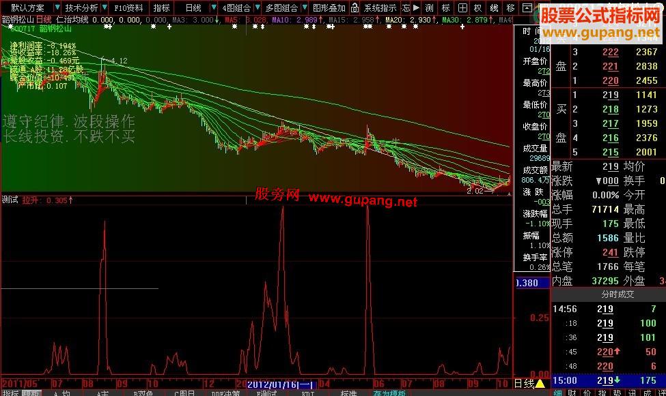Screen dimensions: 666x396
Task: Switch to the KDJ indicator tab
Action: [x=307, y=393]
